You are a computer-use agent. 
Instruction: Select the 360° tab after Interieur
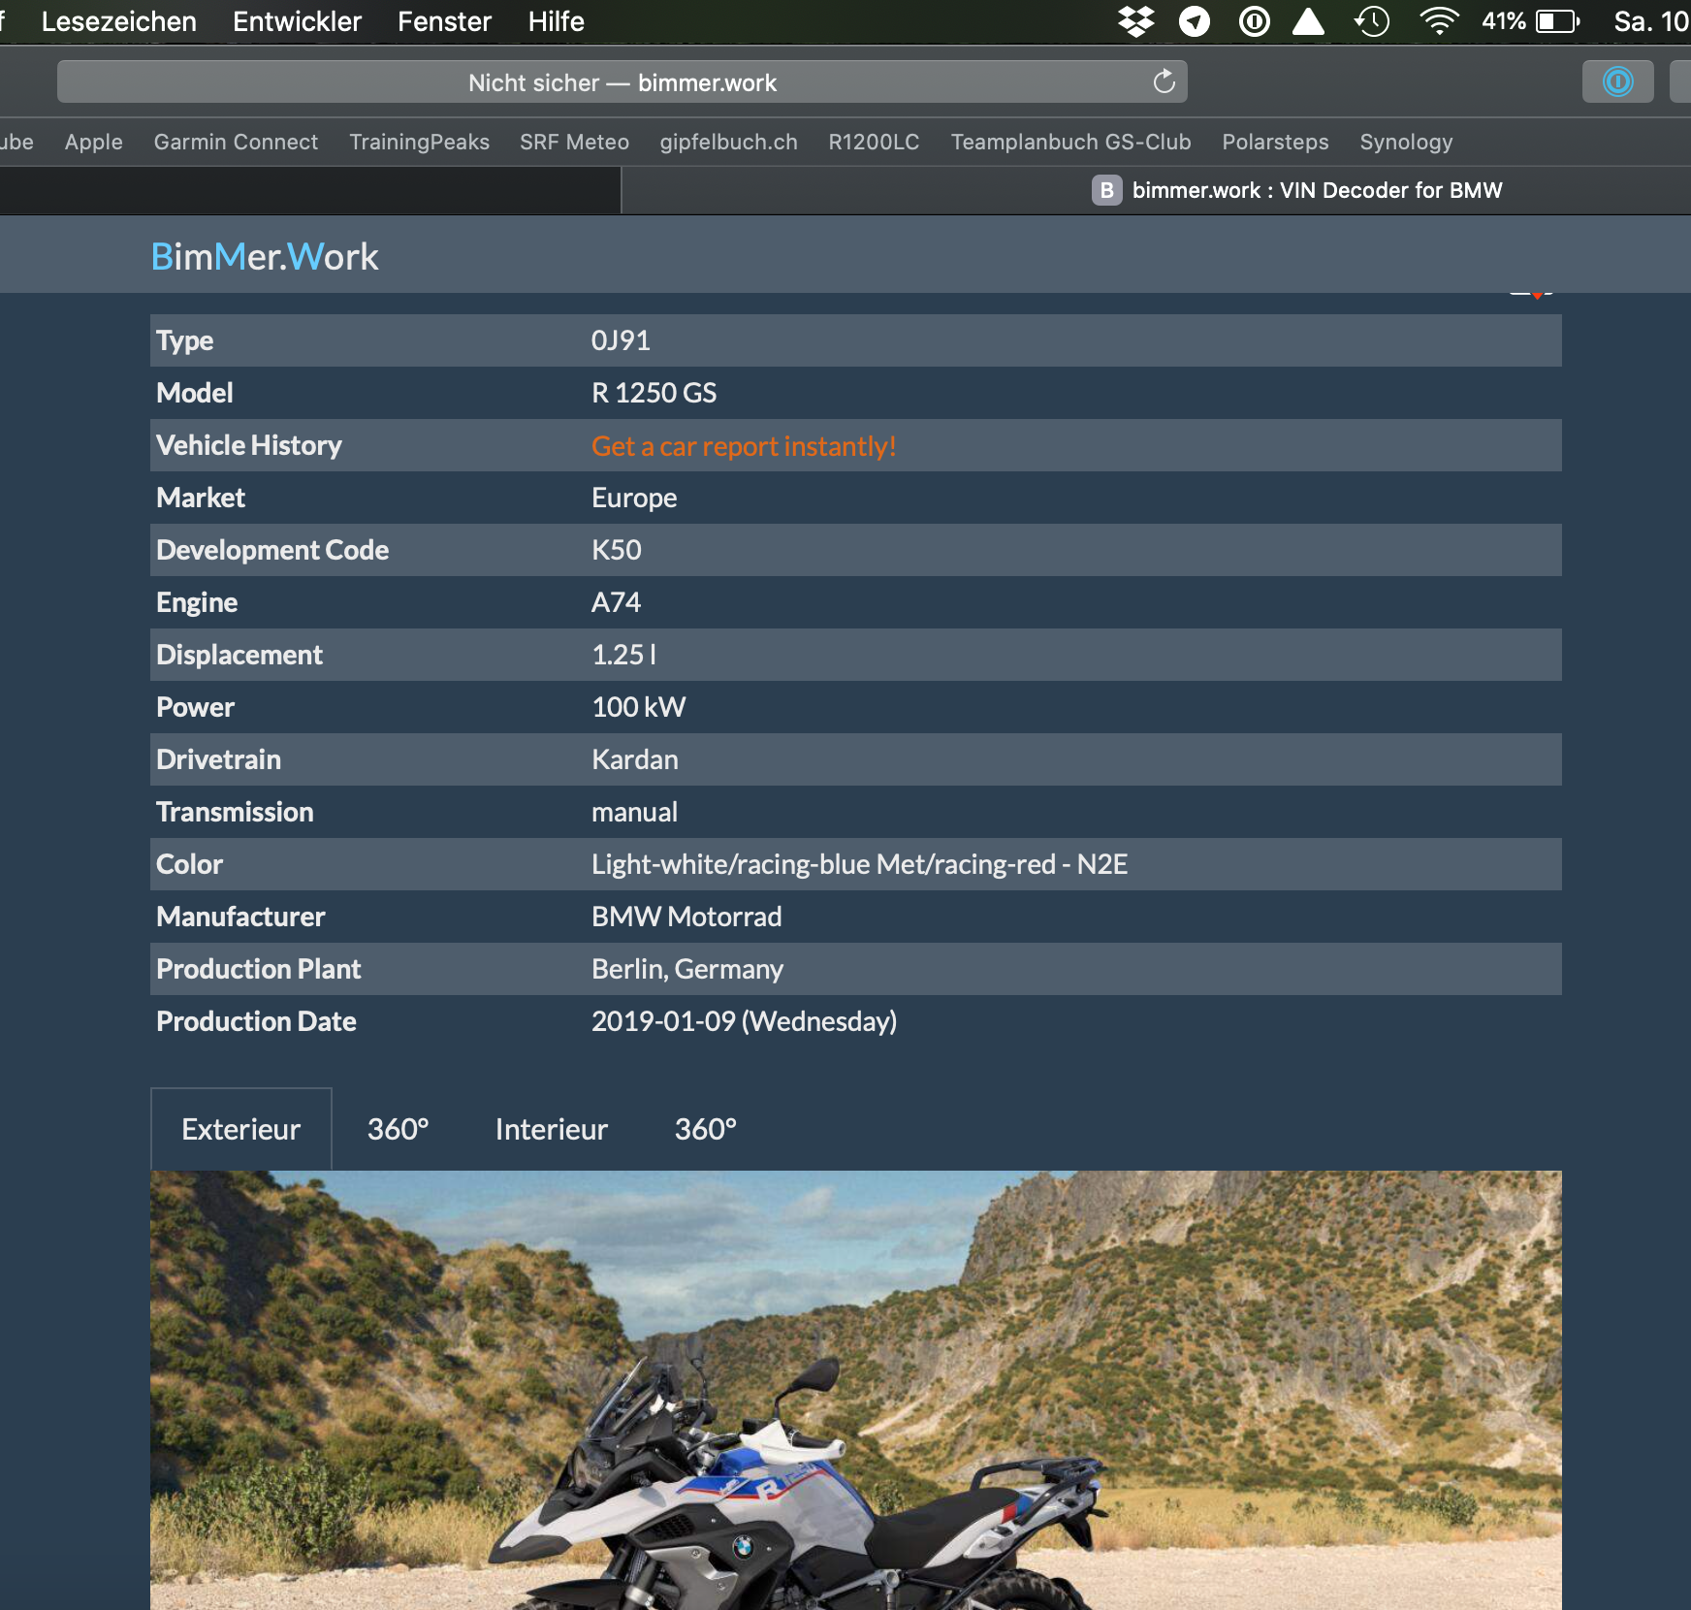(705, 1129)
